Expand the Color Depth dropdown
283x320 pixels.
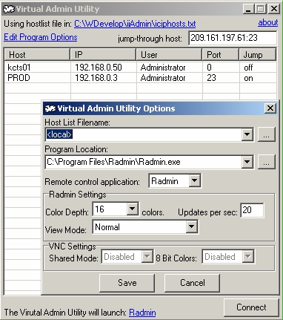(x=132, y=209)
